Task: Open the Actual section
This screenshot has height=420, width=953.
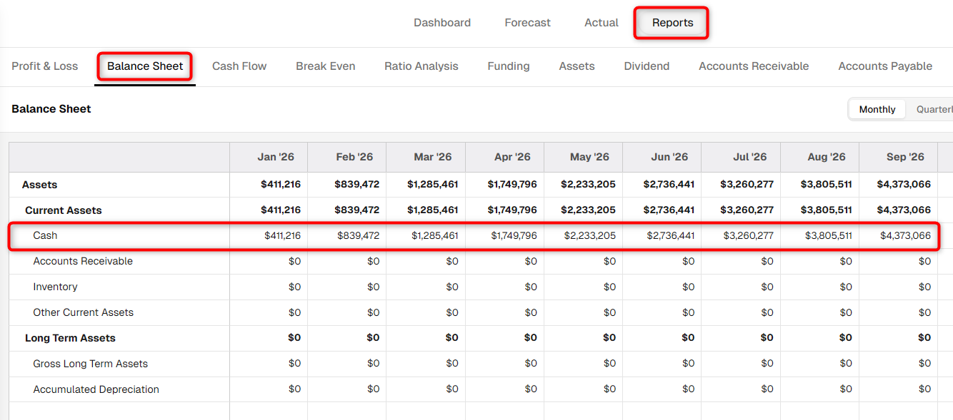Action: [x=602, y=23]
